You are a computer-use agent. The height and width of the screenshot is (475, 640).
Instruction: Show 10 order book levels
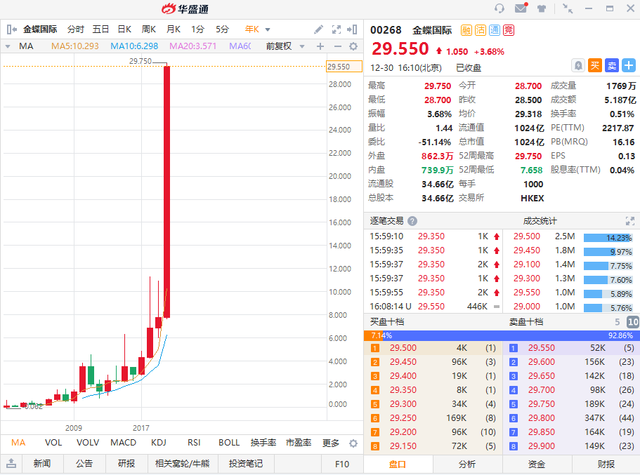633,322
